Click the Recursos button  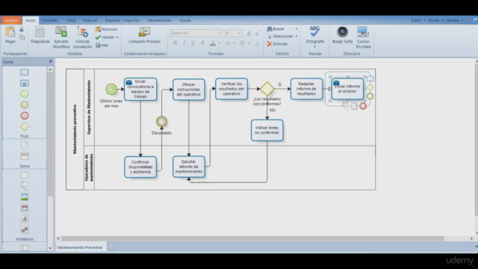click(x=106, y=29)
